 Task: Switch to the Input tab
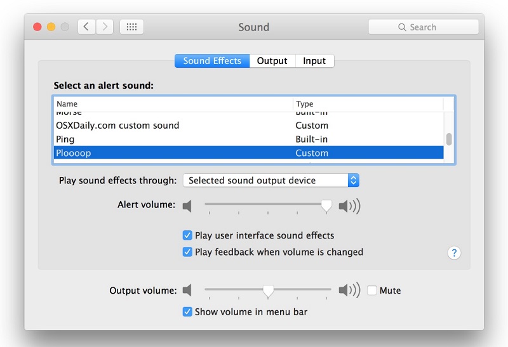[314, 61]
